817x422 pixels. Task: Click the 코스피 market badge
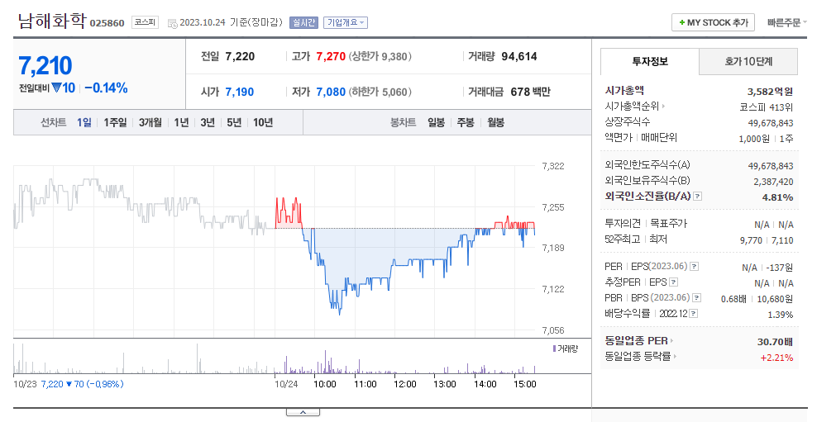[145, 21]
